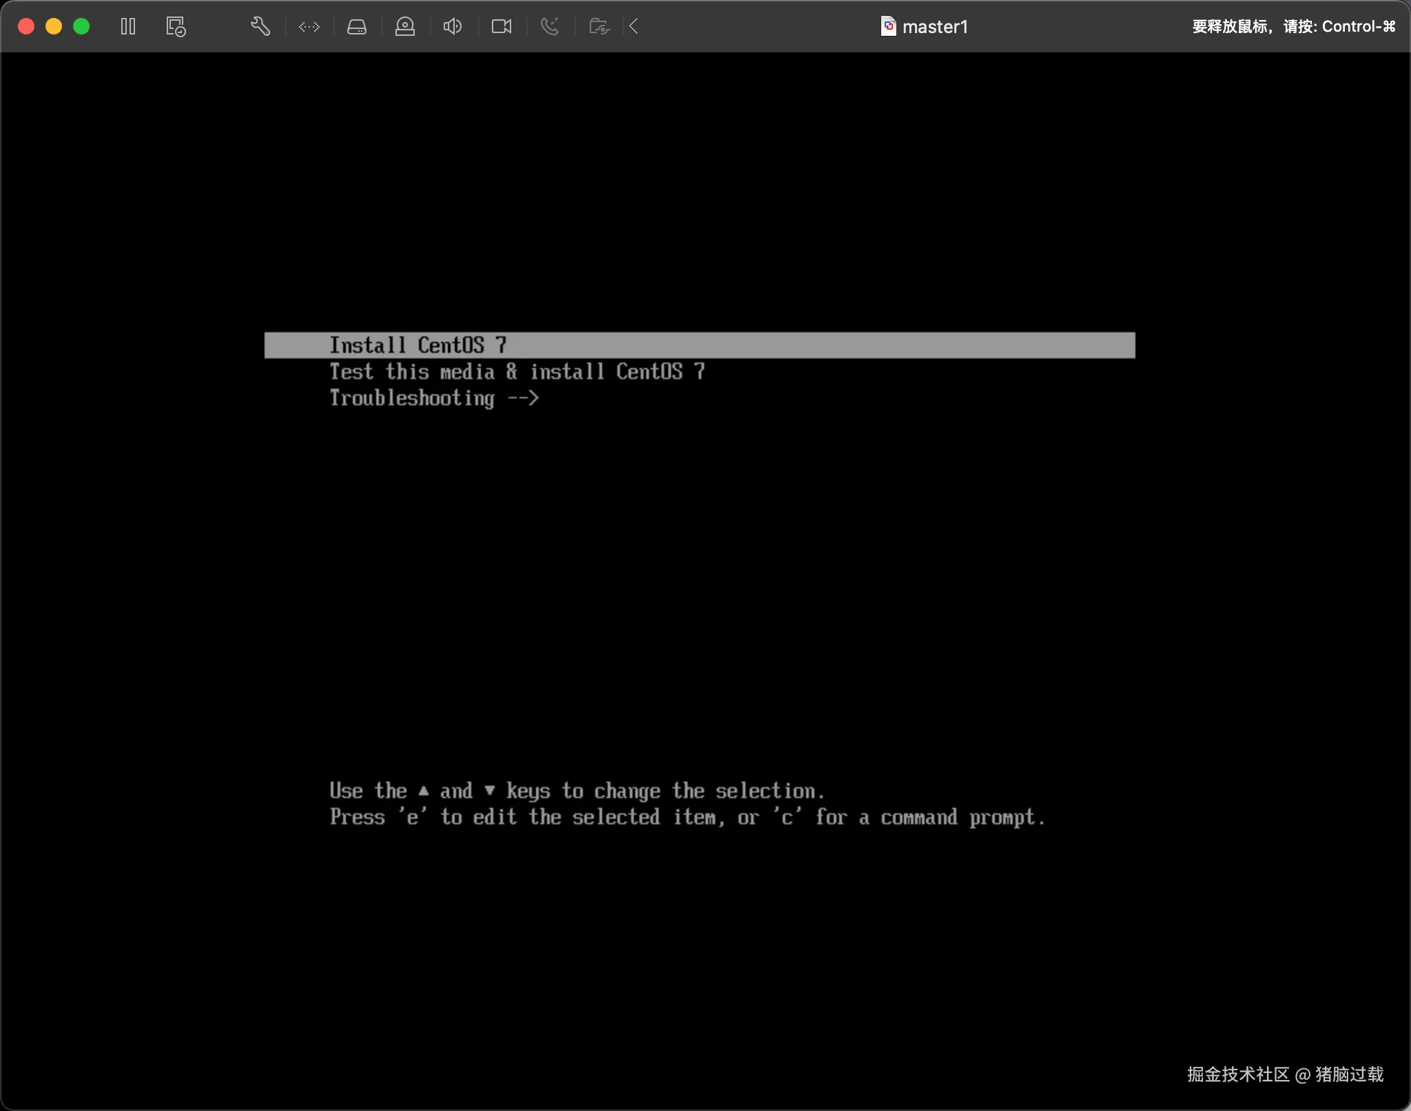Open the Troubleshooting submenu entry
The image size is (1411, 1111).
coord(434,398)
